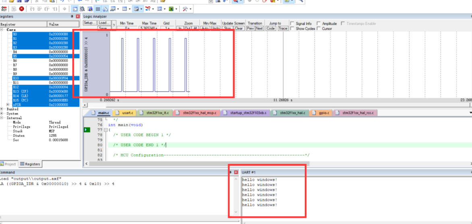
Task: Open the Analysis windows dropdown arrow
Action: 153,9
